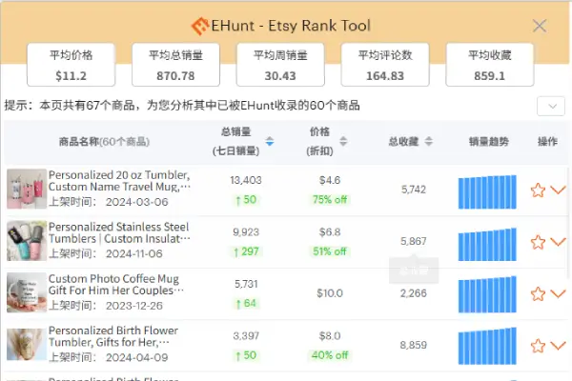Click the EHunt logo icon
Image resolution: width=572 pixels, height=381 pixels.
199,26
